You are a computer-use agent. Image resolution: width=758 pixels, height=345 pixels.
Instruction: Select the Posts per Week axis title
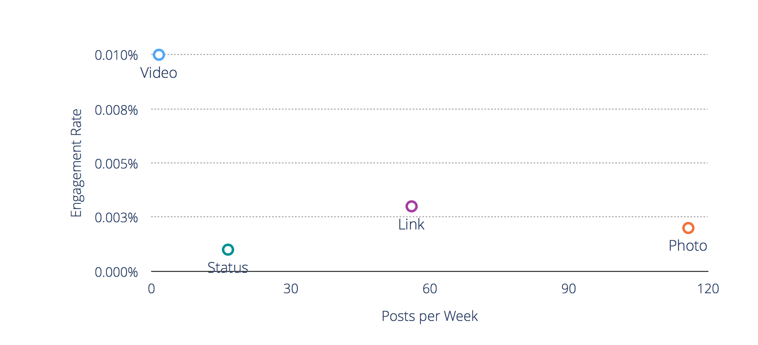coord(430,316)
